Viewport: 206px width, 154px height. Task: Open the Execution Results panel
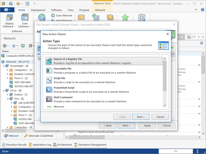pyautogui.click(x=15, y=145)
